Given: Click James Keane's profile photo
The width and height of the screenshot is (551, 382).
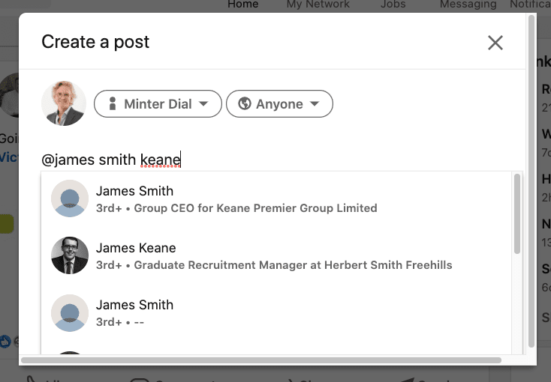Looking at the screenshot, I should (x=70, y=255).
